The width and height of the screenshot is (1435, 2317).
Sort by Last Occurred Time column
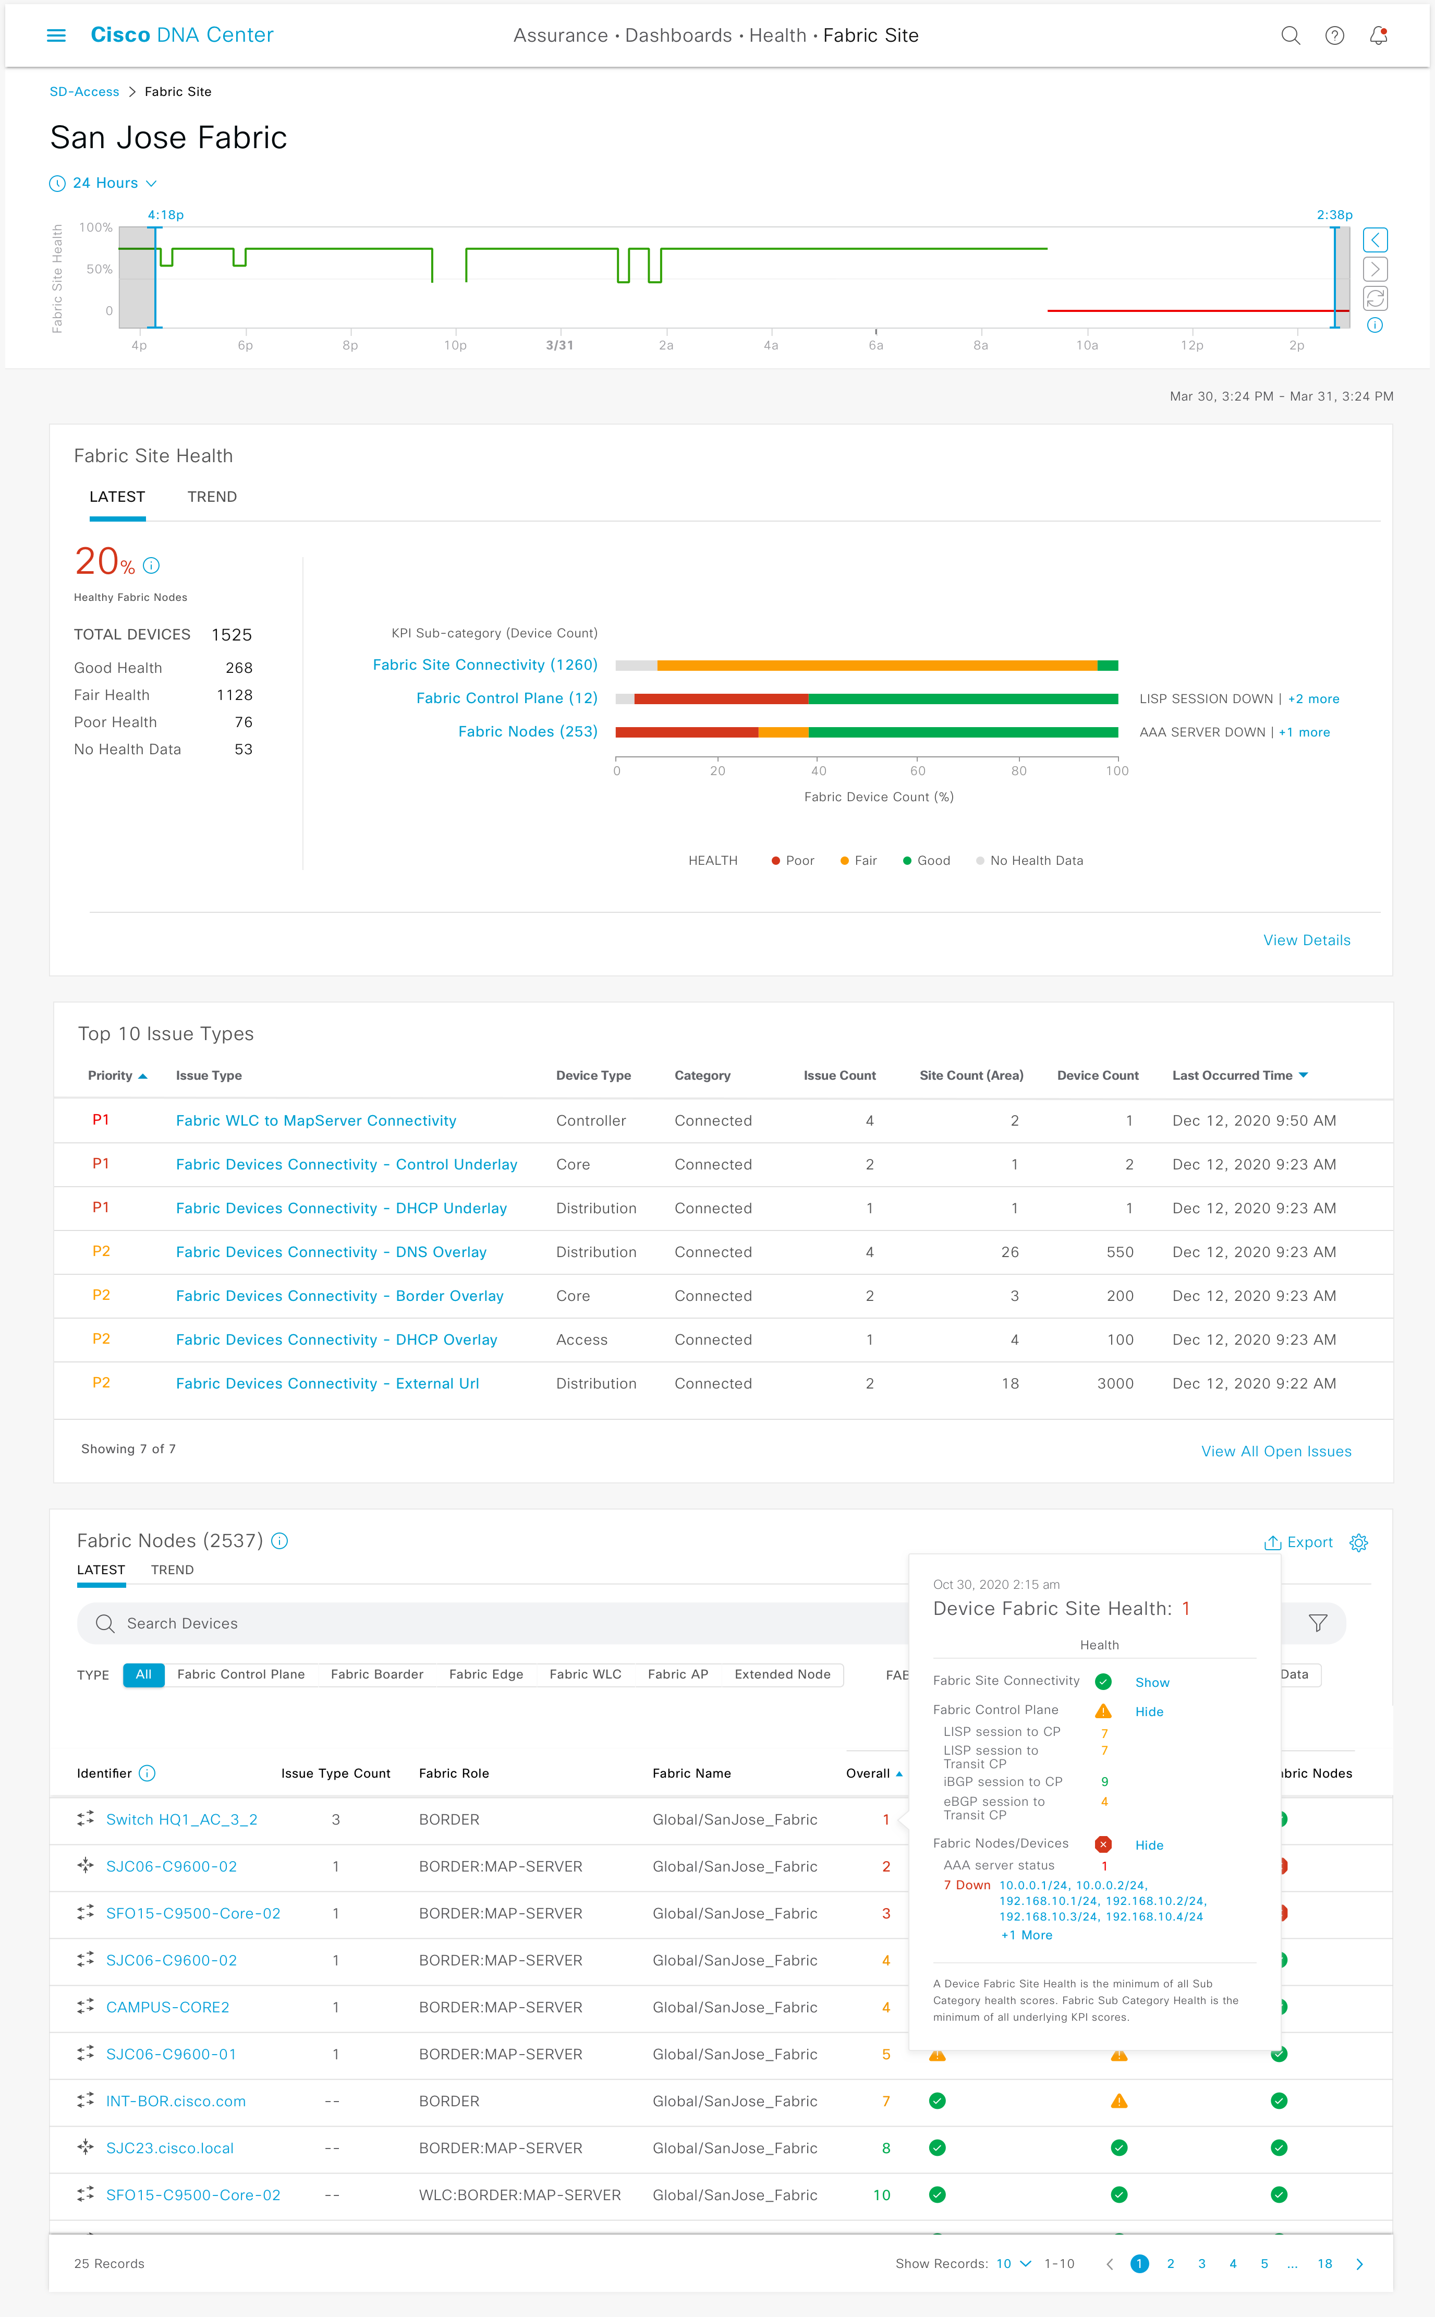tap(1239, 1076)
